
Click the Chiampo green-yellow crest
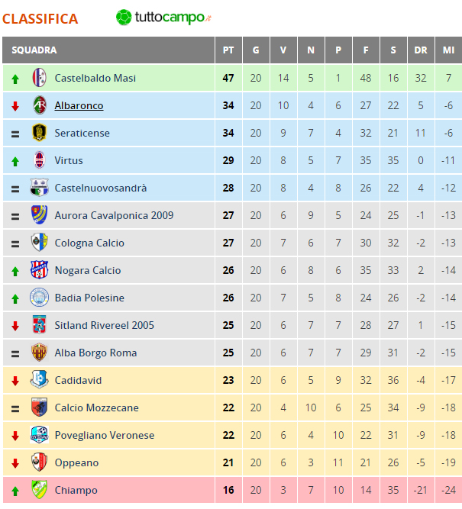pyautogui.click(x=39, y=489)
